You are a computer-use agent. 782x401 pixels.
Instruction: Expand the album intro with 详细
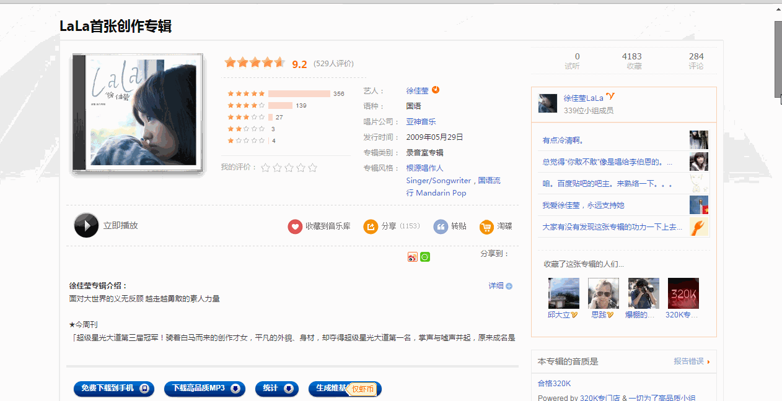click(x=500, y=286)
